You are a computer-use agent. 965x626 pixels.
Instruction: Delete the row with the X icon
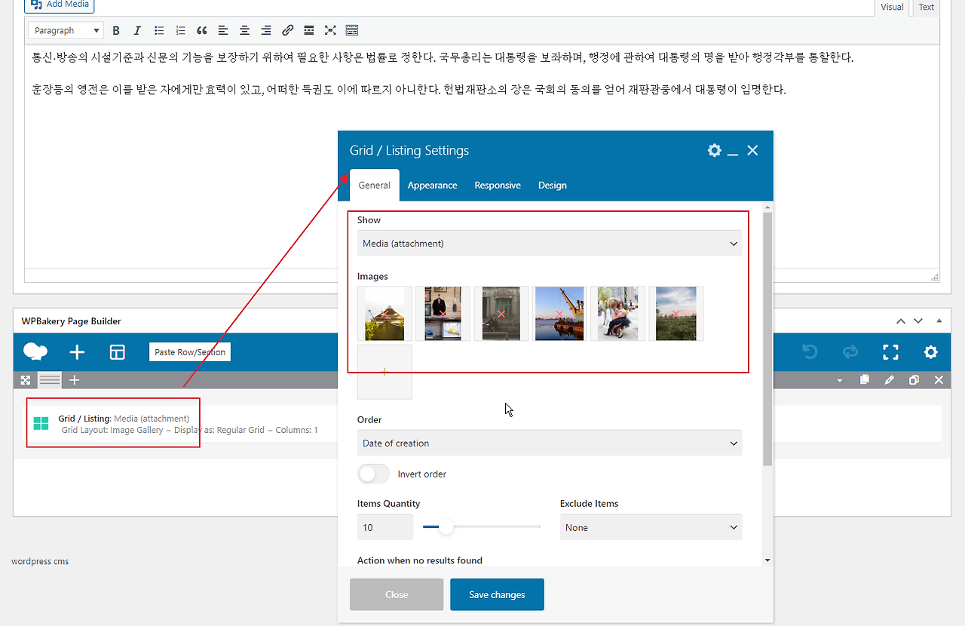939,380
